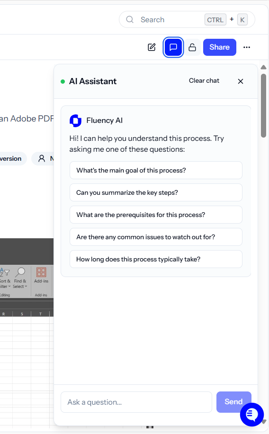Click Clear chat
The width and height of the screenshot is (269, 434).
[204, 80]
